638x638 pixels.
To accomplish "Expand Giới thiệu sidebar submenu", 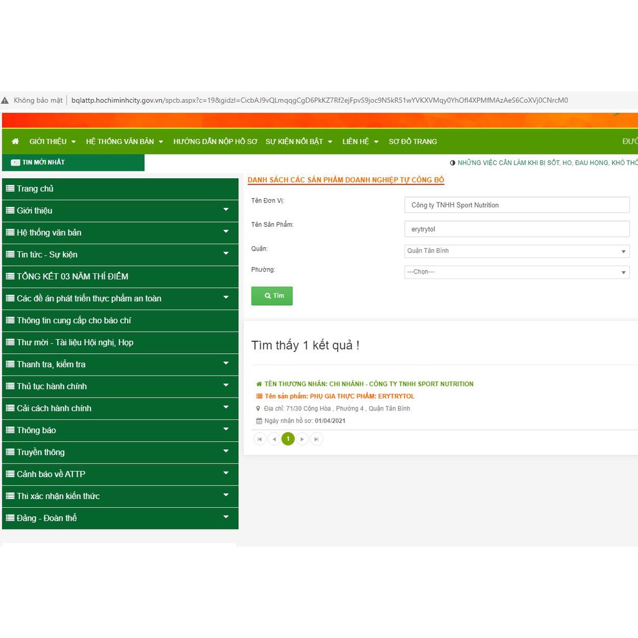I will (x=226, y=211).
